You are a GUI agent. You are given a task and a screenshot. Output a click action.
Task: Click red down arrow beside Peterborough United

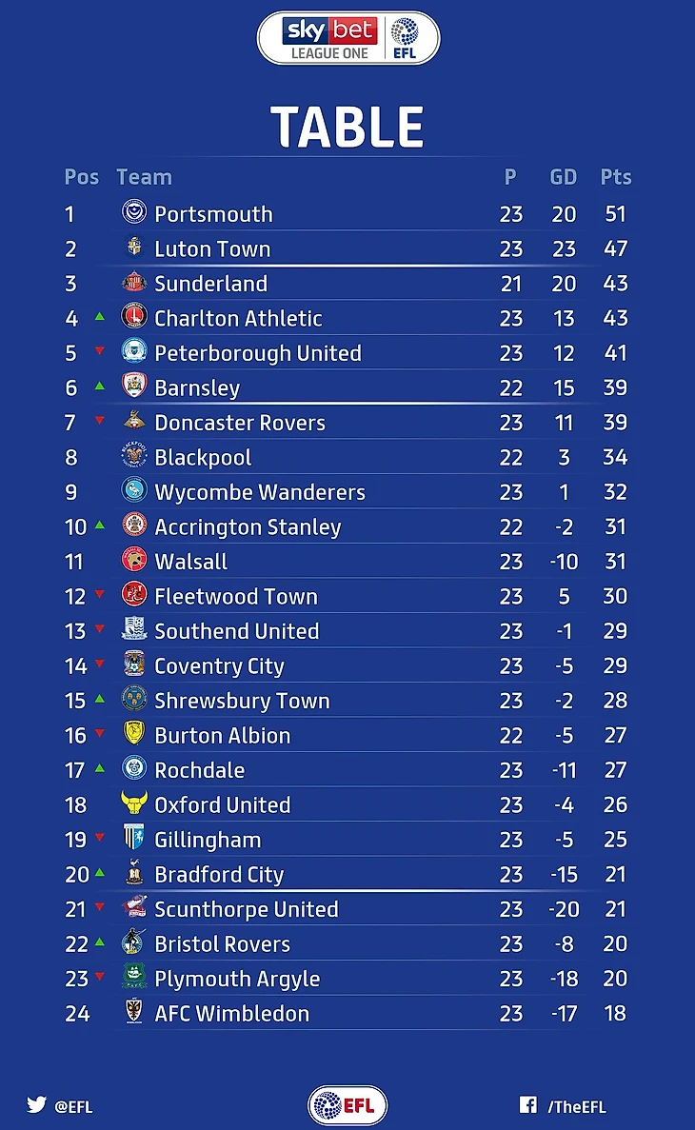point(100,351)
